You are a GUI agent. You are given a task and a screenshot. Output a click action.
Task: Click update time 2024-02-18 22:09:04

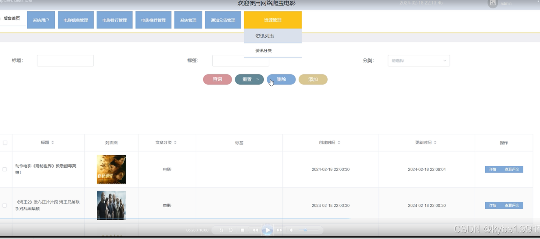[427, 170]
